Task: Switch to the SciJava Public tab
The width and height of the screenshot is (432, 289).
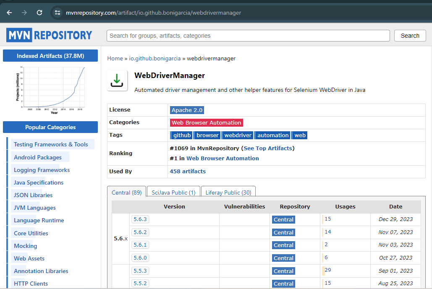Action: (173, 193)
